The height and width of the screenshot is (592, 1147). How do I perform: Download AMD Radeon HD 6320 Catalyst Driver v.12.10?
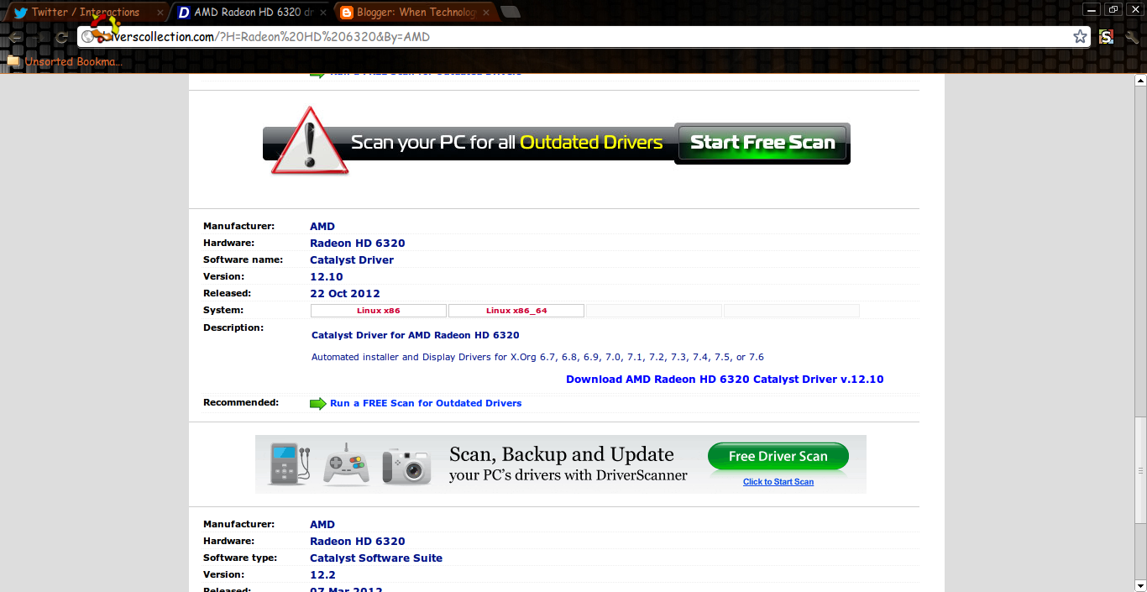[x=725, y=380]
